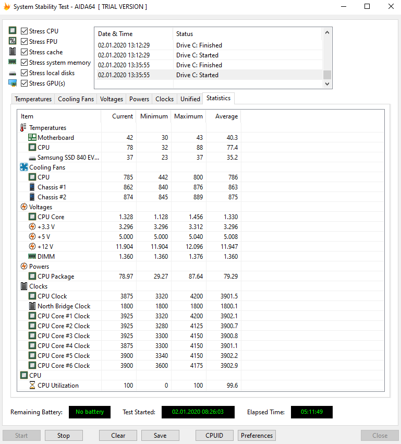Click the Test Started time display
Screen dimensions: 401x444
point(198,412)
